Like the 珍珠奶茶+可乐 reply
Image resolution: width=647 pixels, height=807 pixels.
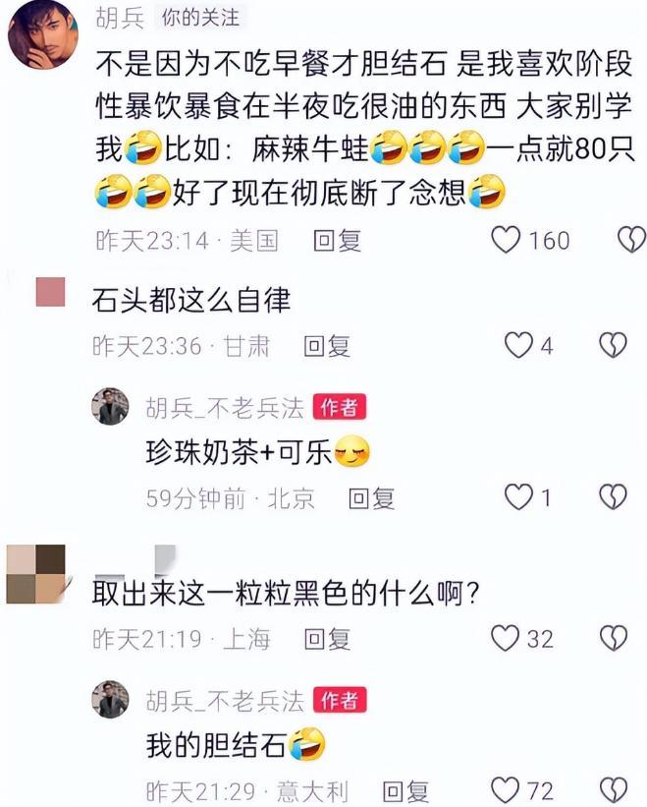(x=518, y=497)
